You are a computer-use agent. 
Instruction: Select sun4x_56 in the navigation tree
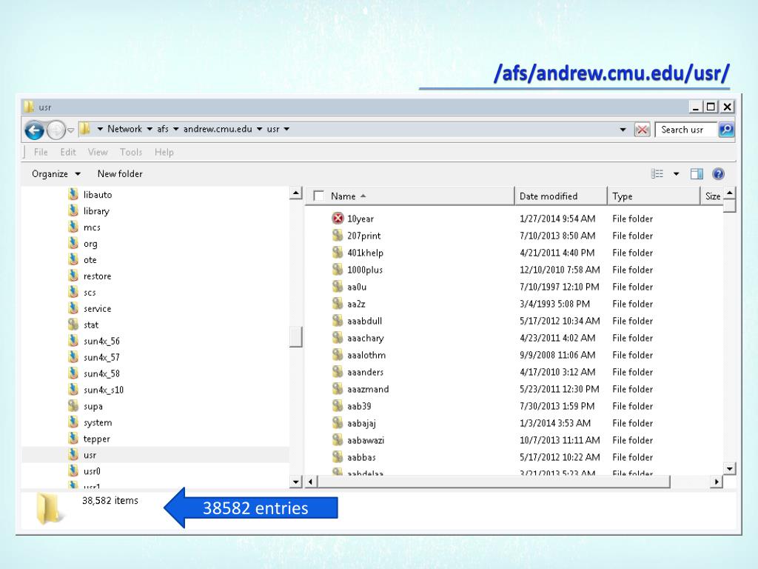pyautogui.click(x=101, y=341)
